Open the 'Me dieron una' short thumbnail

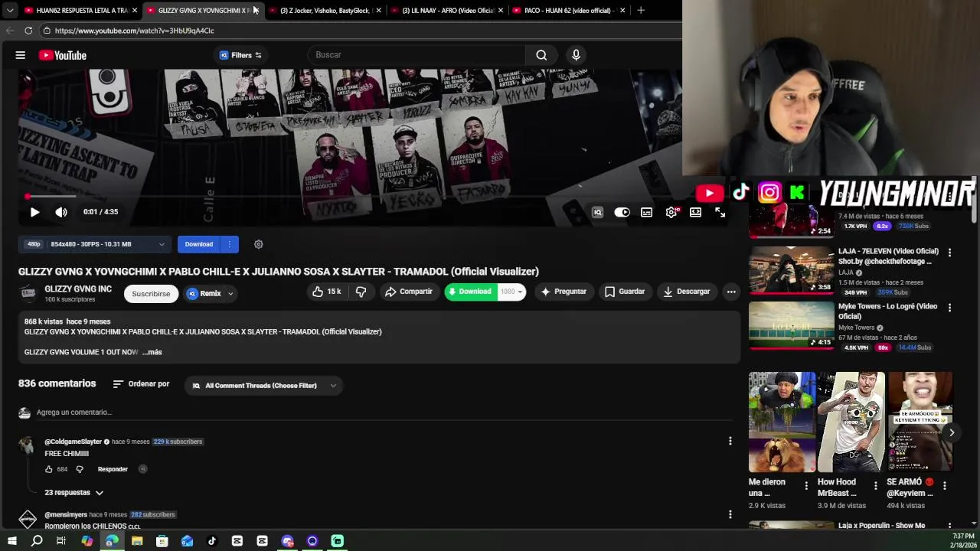[x=782, y=422]
